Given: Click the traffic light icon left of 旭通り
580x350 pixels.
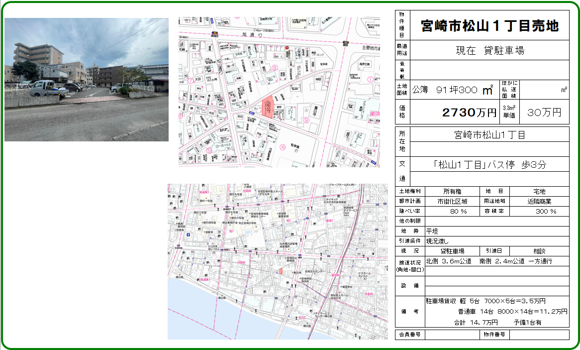Looking at the screenshot, I should [214, 34].
